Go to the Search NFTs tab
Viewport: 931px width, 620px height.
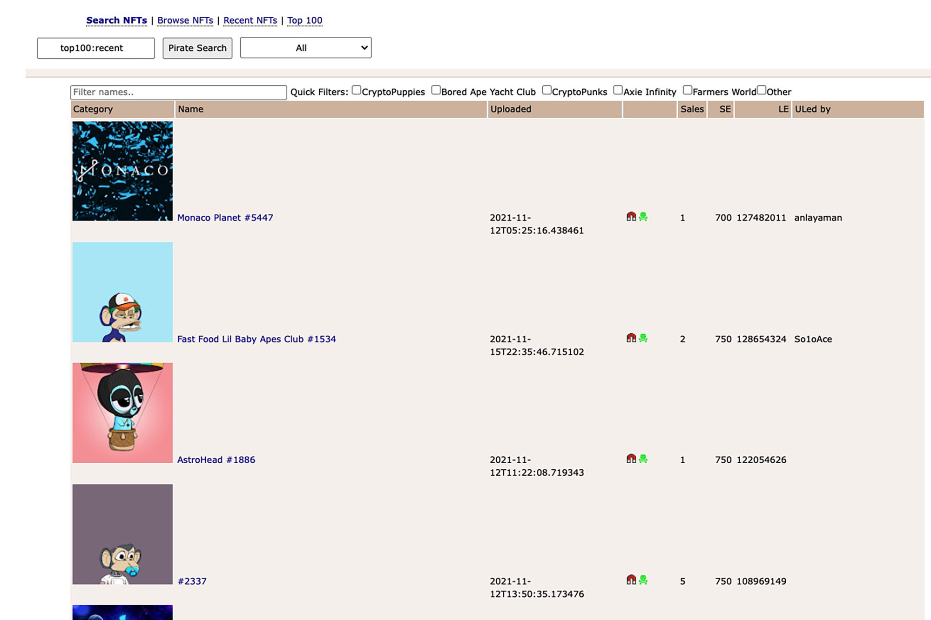click(x=116, y=20)
